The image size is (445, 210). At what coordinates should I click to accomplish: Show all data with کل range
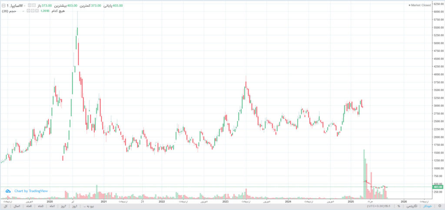tap(6, 206)
